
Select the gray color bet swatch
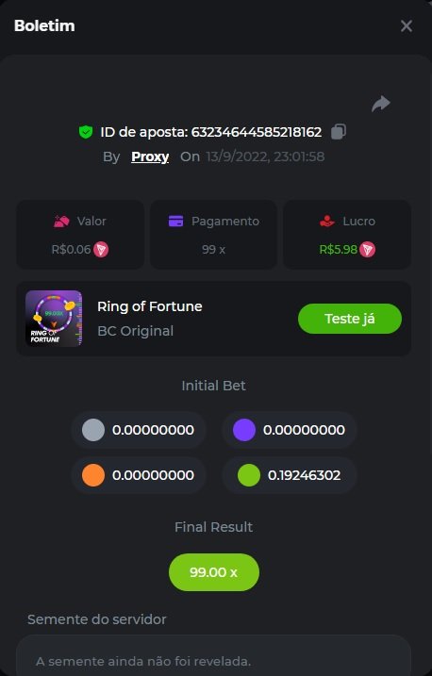coord(93,430)
